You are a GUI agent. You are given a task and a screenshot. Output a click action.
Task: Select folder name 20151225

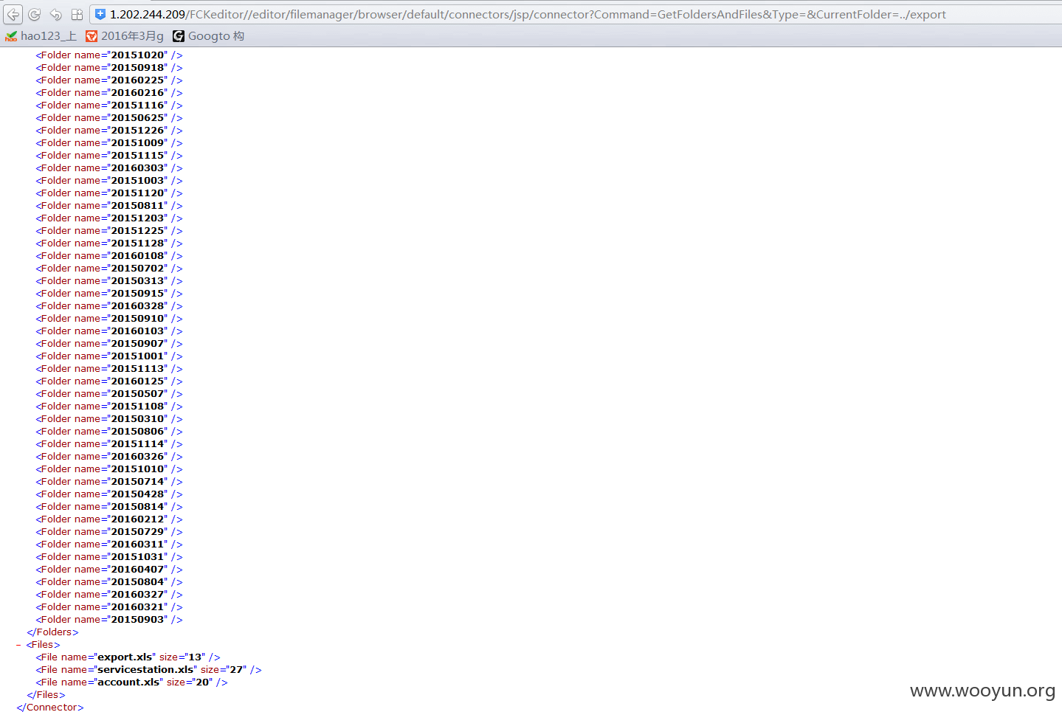(137, 231)
